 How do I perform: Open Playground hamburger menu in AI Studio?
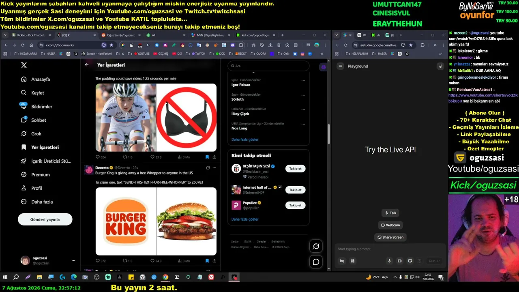coord(341,66)
